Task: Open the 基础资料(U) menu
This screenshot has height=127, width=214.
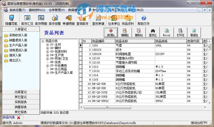Action: coord(37,10)
